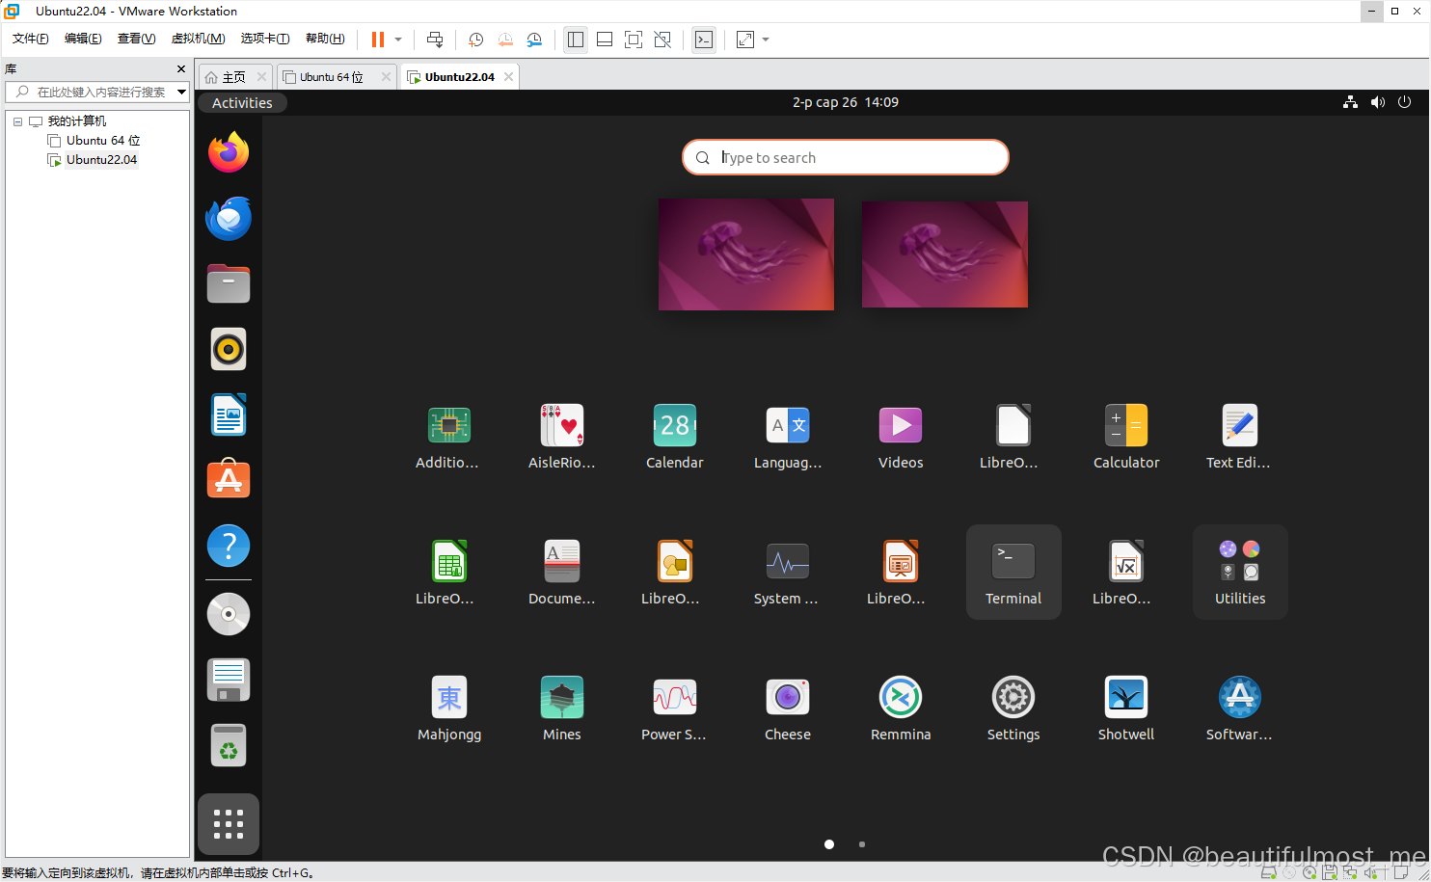Click the Activities button
Viewport: 1431px width, 882px height.
pyautogui.click(x=241, y=102)
